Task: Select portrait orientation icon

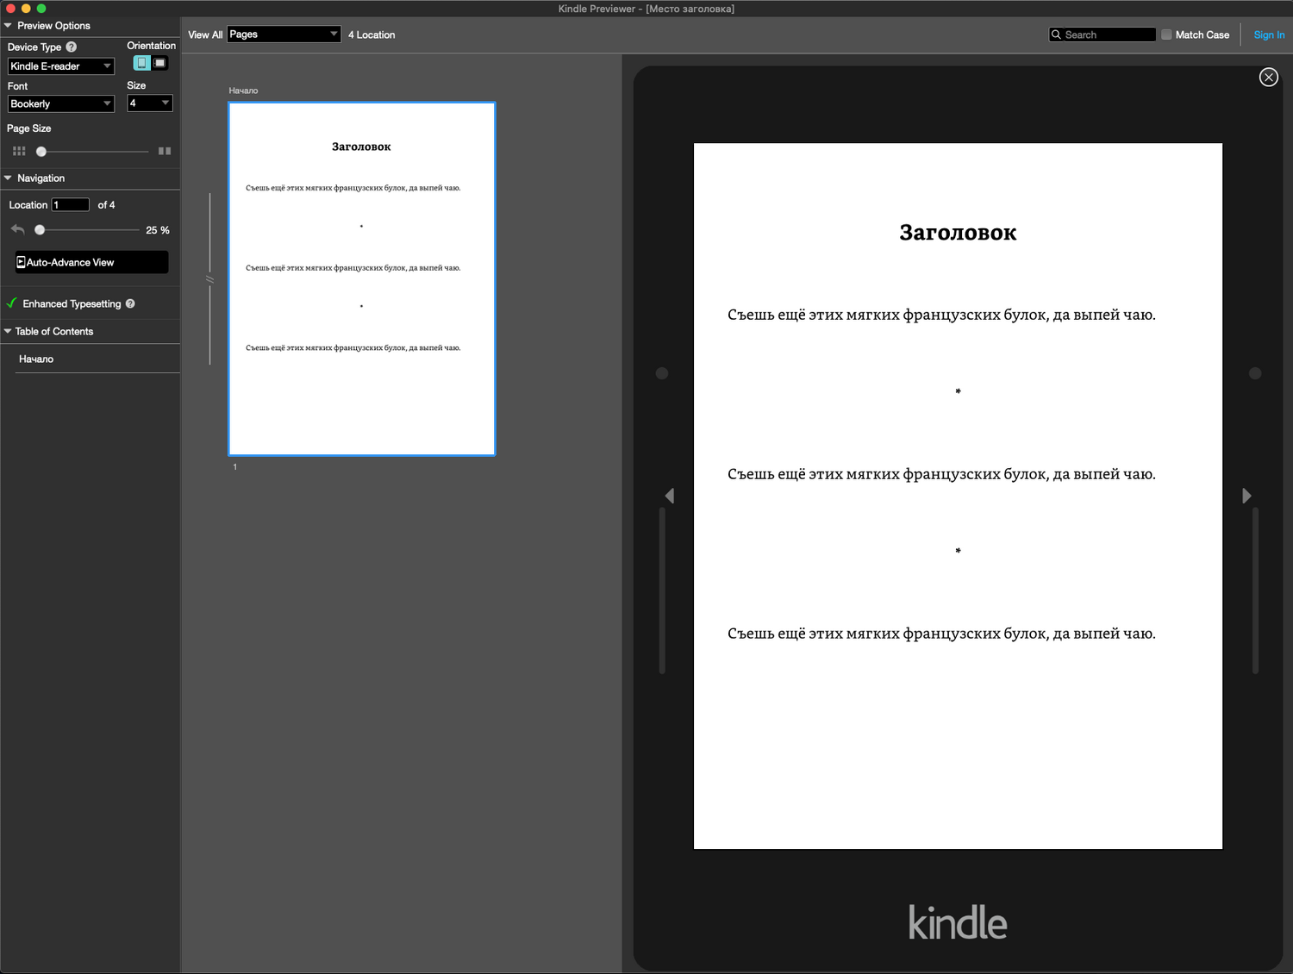Action: pyautogui.click(x=142, y=63)
